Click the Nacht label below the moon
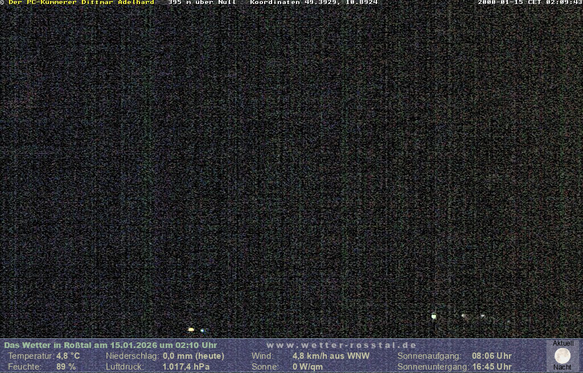The image size is (583, 373). 563,367
